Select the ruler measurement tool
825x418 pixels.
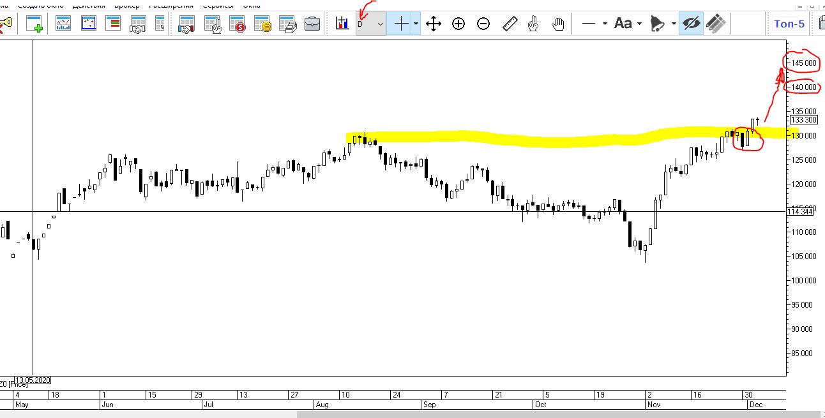[x=509, y=24]
